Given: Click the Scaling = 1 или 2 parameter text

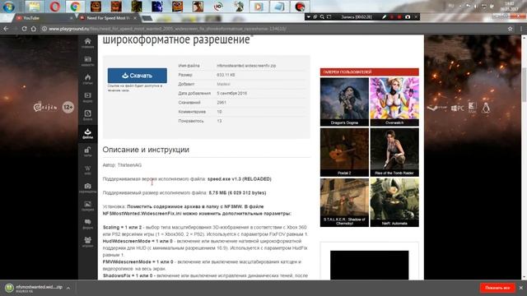Looking at the screenshot, I should click(123, 228).
